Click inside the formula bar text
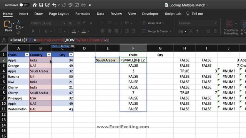 [x=60, y=40]
